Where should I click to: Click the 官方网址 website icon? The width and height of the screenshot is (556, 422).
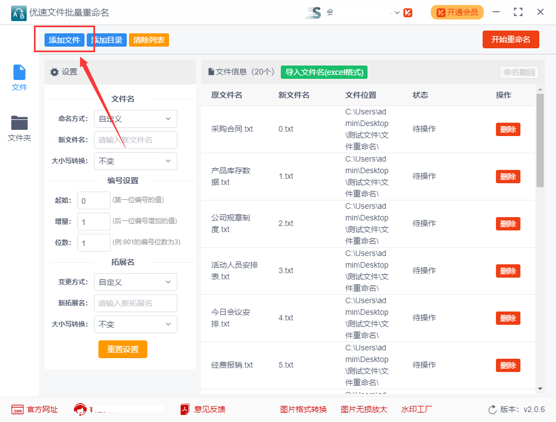pyautogui.click(x=17, y=410)
